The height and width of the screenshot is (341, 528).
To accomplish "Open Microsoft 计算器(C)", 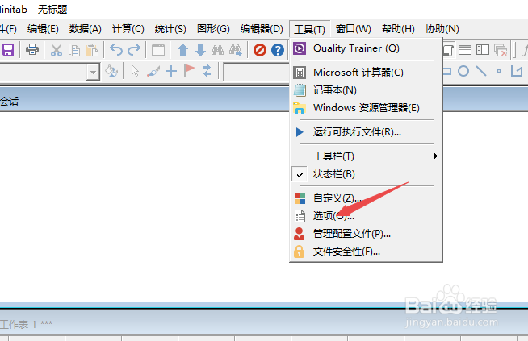I will click(366, 73).
